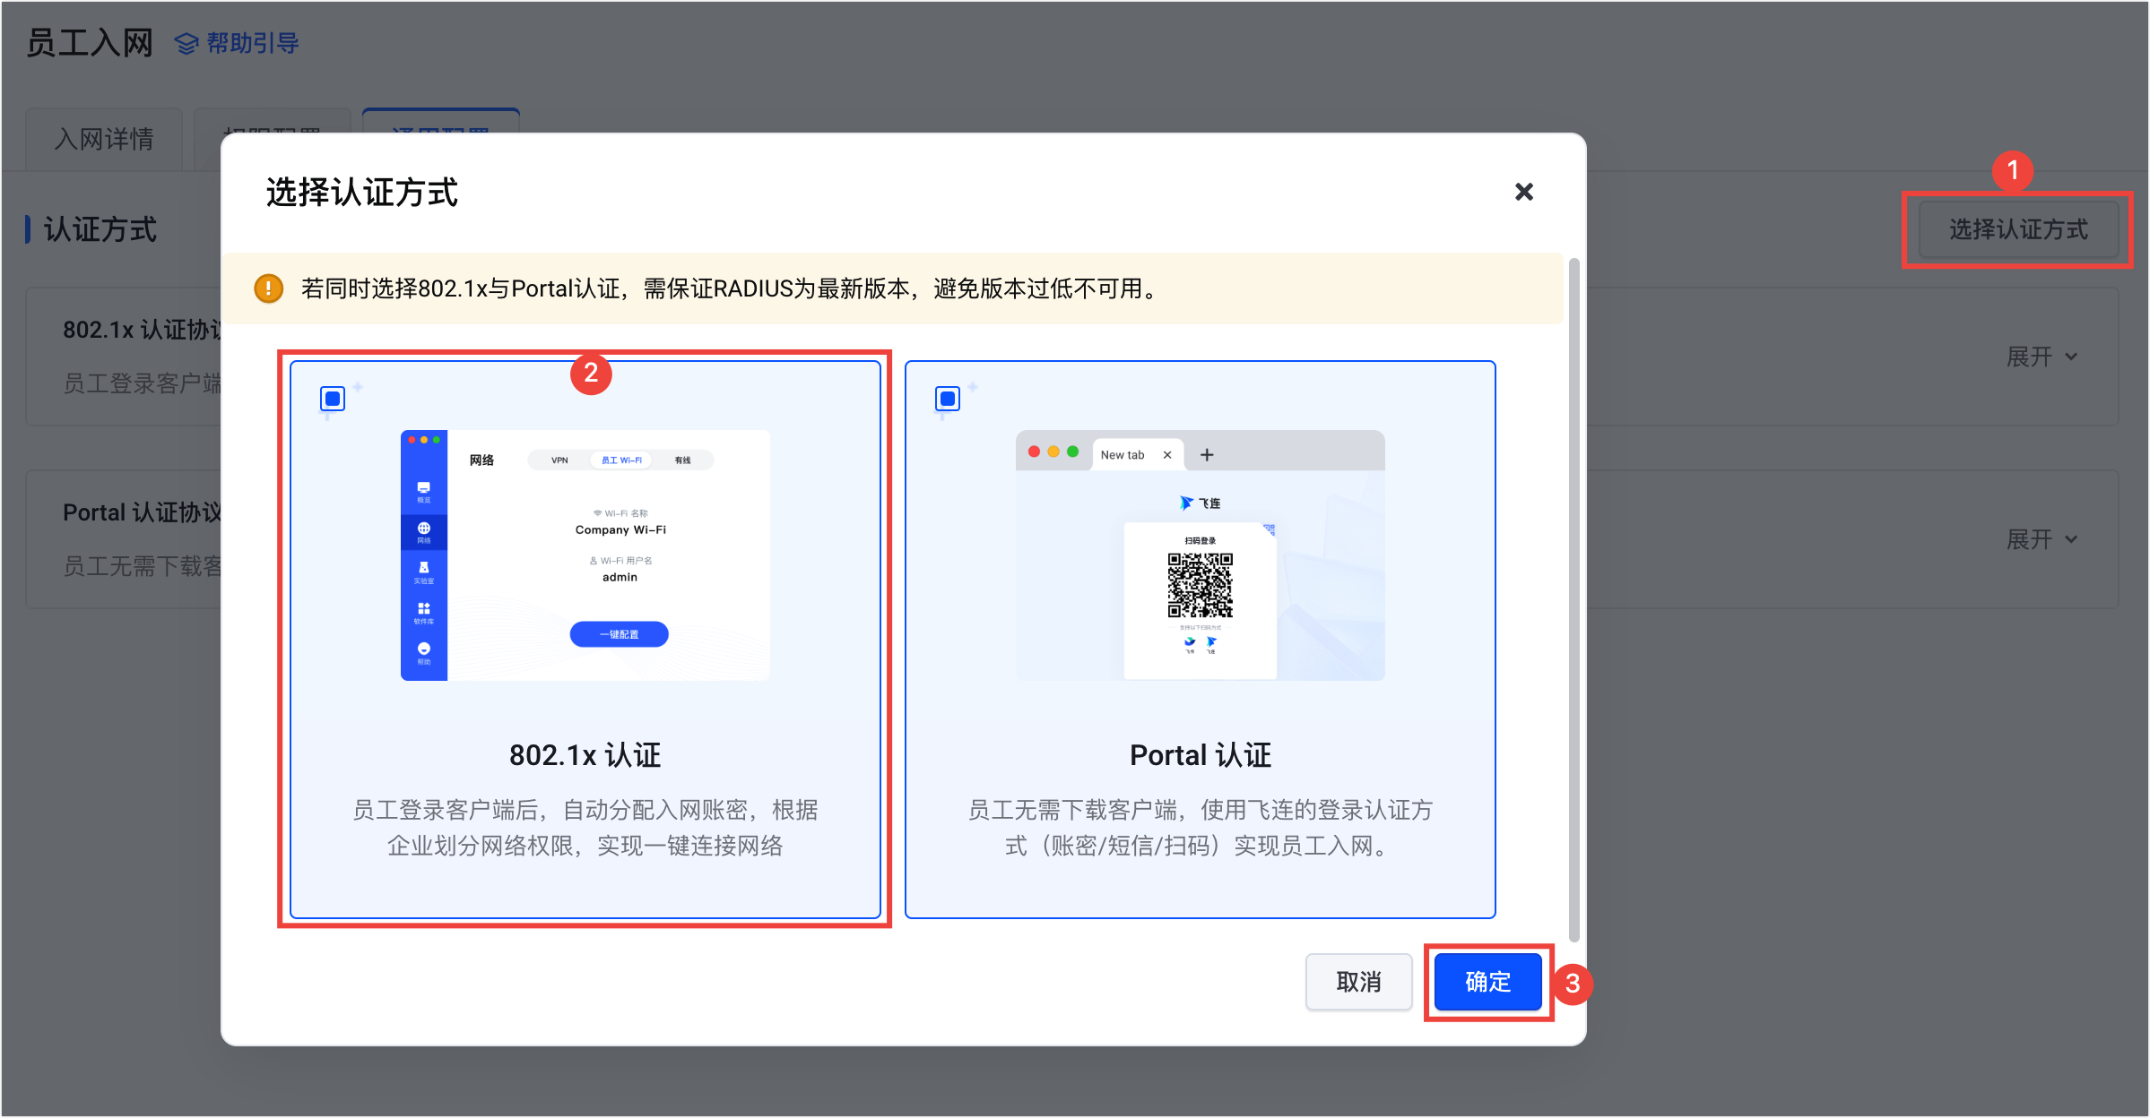Toggle the 802.1x 认证 checkbox

point(333,399)
